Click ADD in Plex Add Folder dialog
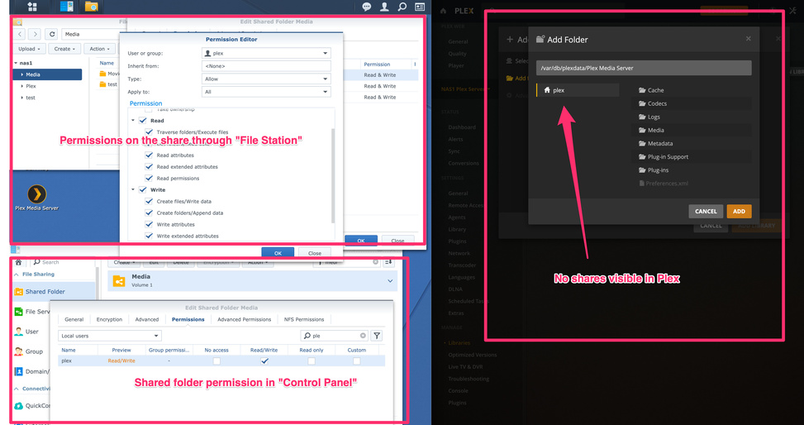The width and height of the screenshot is (804, 425). click(x=739, y=212)
